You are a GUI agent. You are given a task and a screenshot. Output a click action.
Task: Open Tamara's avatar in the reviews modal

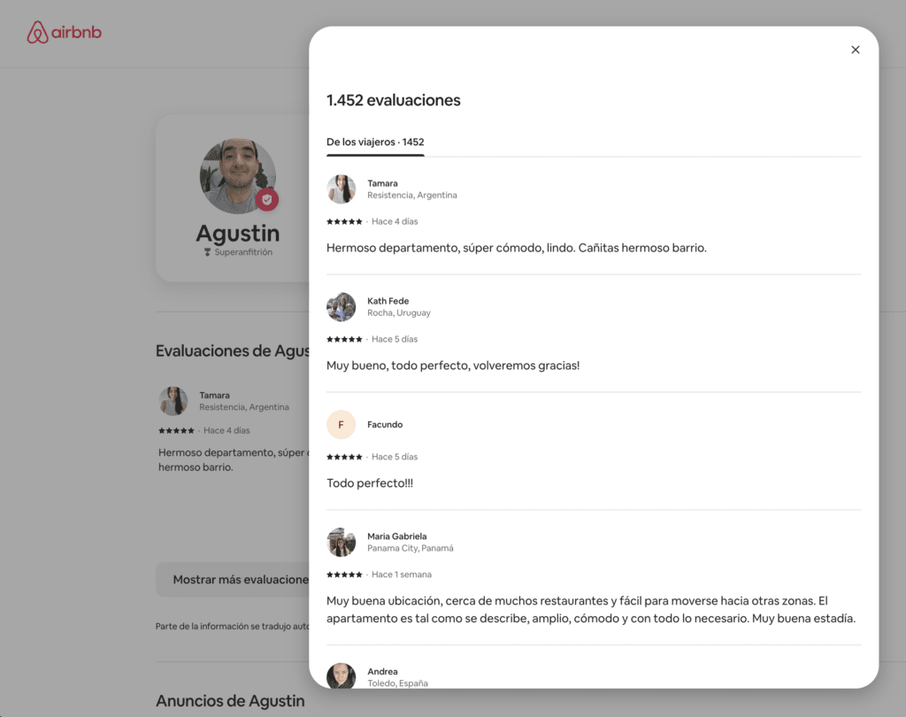pos(341,189)
